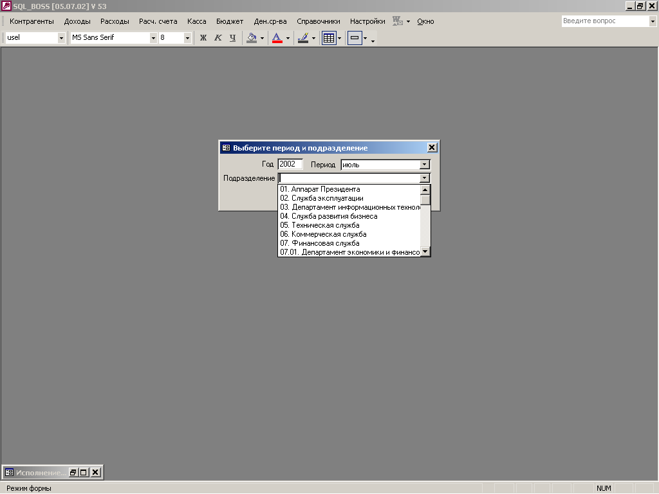The image size is (659, 494).
Task: Click the Год input field with 2002
Action: click(x=290, y=165)
